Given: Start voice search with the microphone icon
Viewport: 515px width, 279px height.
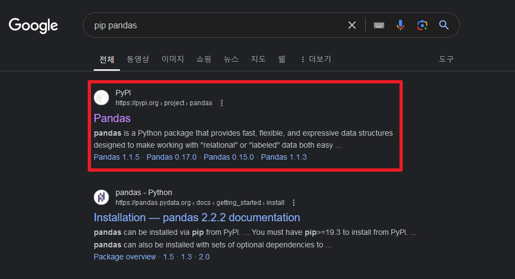Looking at the screenshot, I should tap(400, 25).
